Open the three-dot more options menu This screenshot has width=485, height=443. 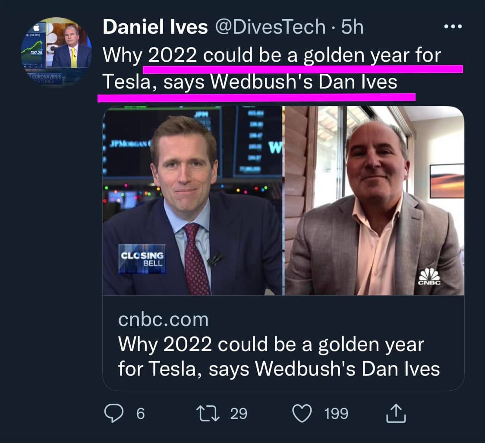453,27
